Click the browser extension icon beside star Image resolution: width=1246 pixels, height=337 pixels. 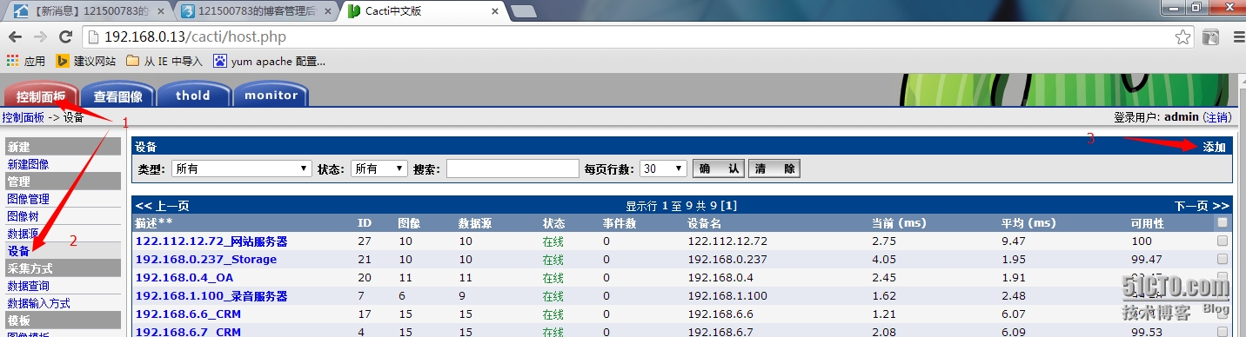click(1210, 37)
